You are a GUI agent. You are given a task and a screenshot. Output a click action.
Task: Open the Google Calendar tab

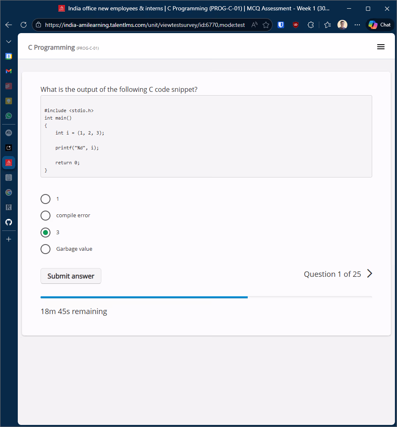pyautogui.click(x=9, y=56)
